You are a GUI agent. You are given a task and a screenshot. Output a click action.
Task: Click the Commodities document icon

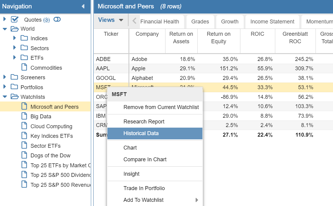24,67
